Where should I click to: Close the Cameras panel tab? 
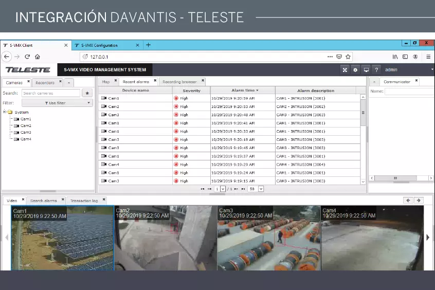click(x=28, y=81)
